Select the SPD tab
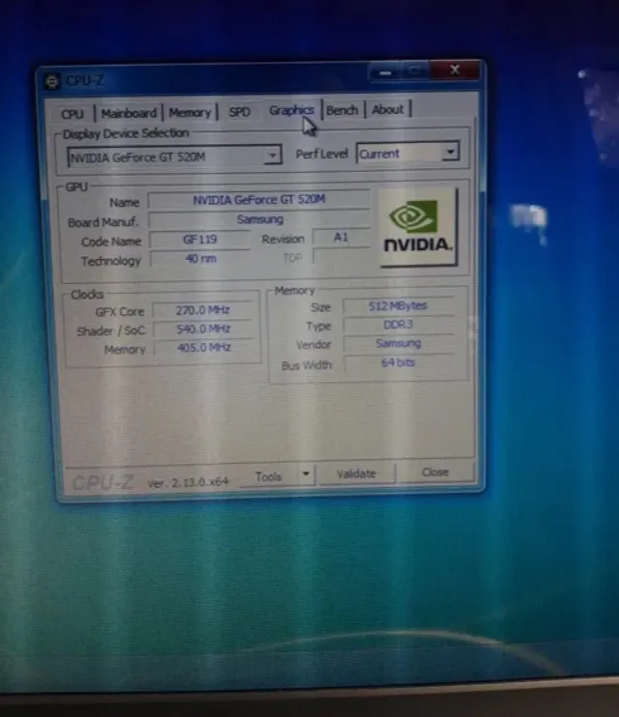 239,112
